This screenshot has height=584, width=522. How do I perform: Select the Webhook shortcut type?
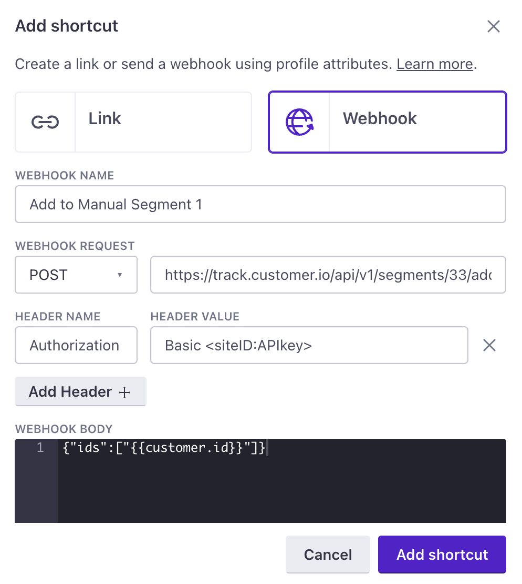coord(388,122)
